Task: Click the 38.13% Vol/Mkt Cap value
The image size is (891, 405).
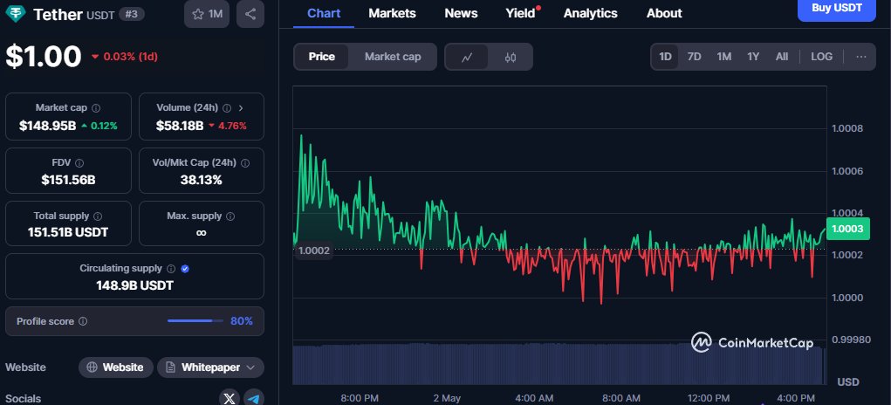Action: click(x=202, y=181)
